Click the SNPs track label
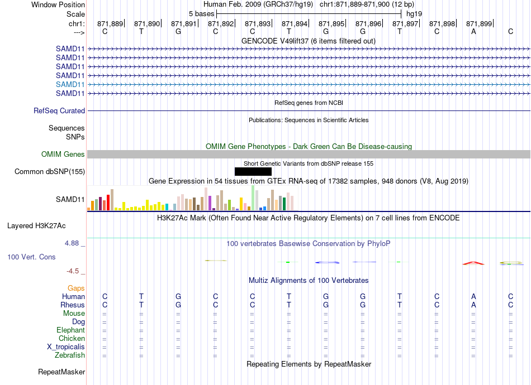The height and width of the screenshot is (385, 531). point(75,137)
